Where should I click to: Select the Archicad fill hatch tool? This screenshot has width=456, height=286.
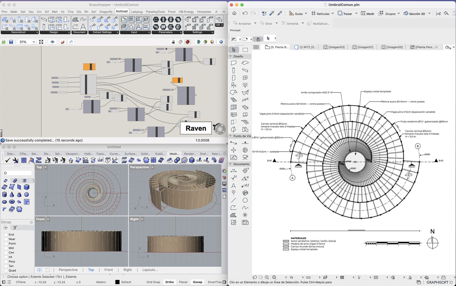coord(234,215)
